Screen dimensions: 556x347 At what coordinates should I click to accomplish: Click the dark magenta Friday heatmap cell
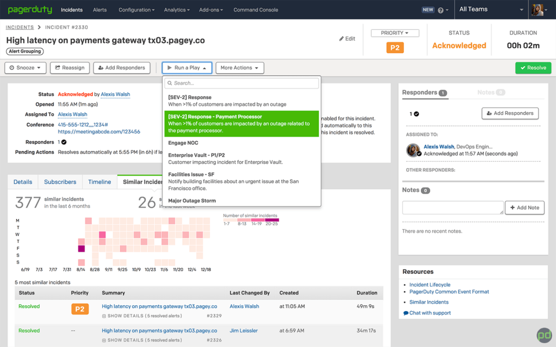click(81, 248)
